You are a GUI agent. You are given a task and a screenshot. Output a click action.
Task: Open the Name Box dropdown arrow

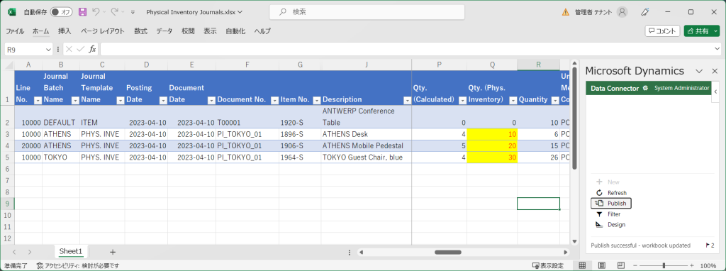coord(49,49)
